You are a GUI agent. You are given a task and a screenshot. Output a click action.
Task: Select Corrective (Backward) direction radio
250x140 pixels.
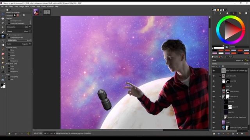tap(9, 23)
